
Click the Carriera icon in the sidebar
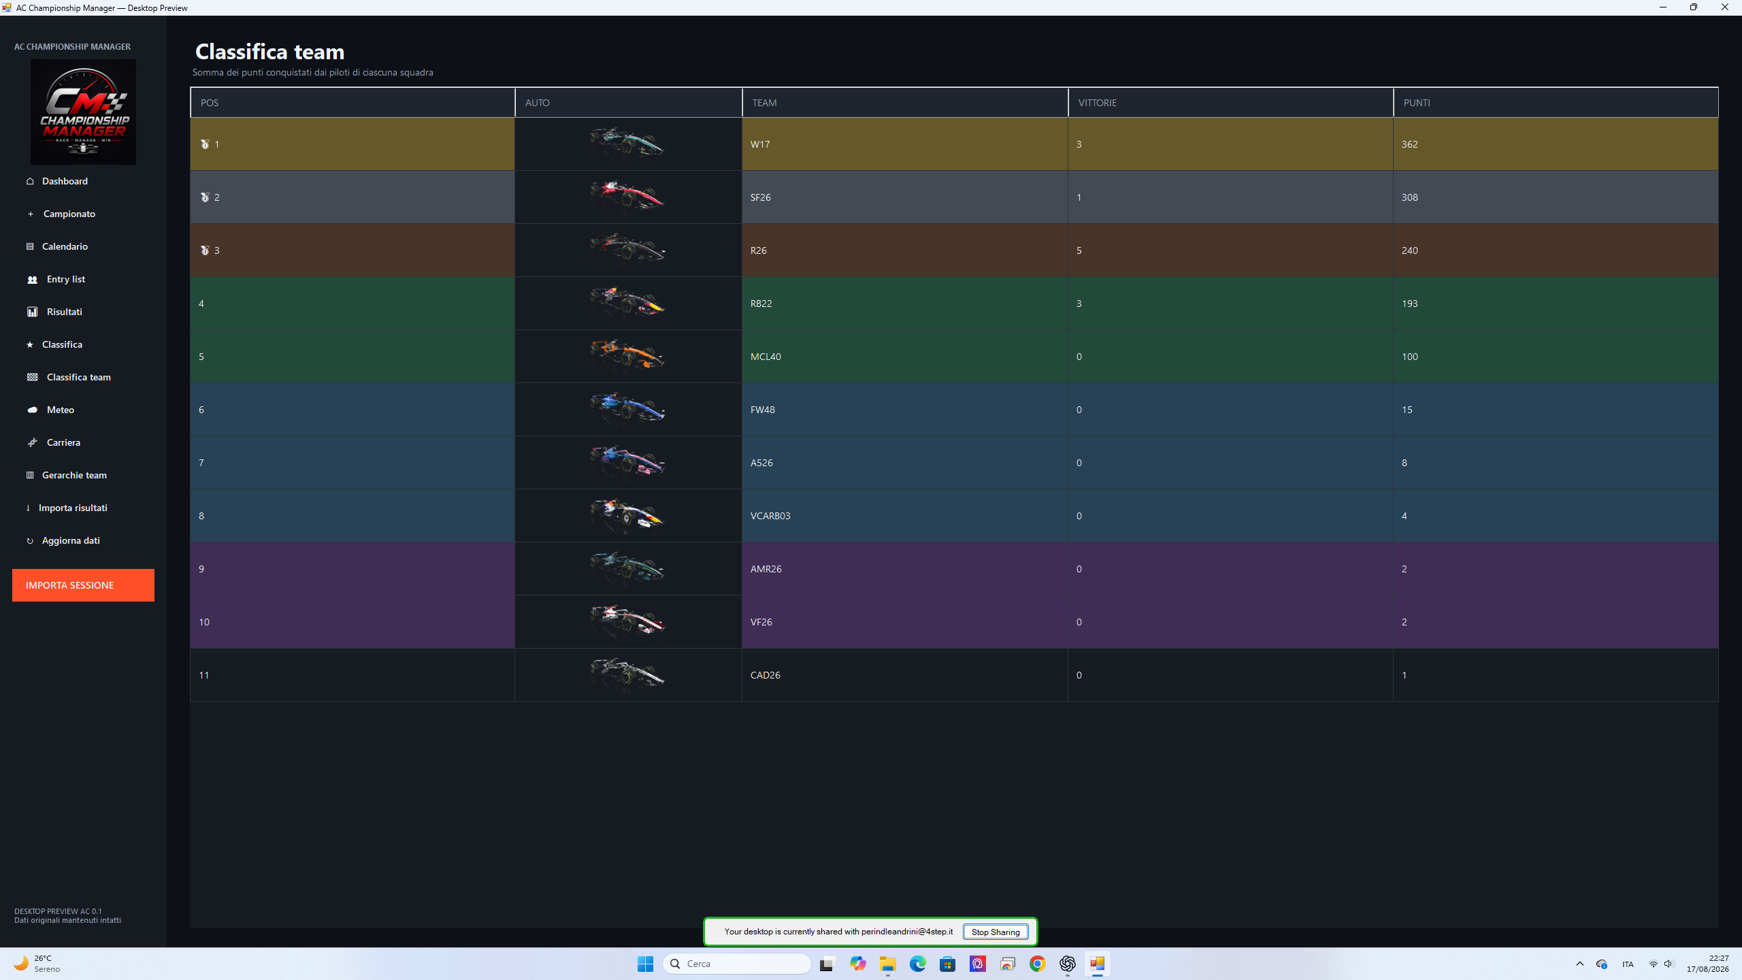click(x=32, y=442)
